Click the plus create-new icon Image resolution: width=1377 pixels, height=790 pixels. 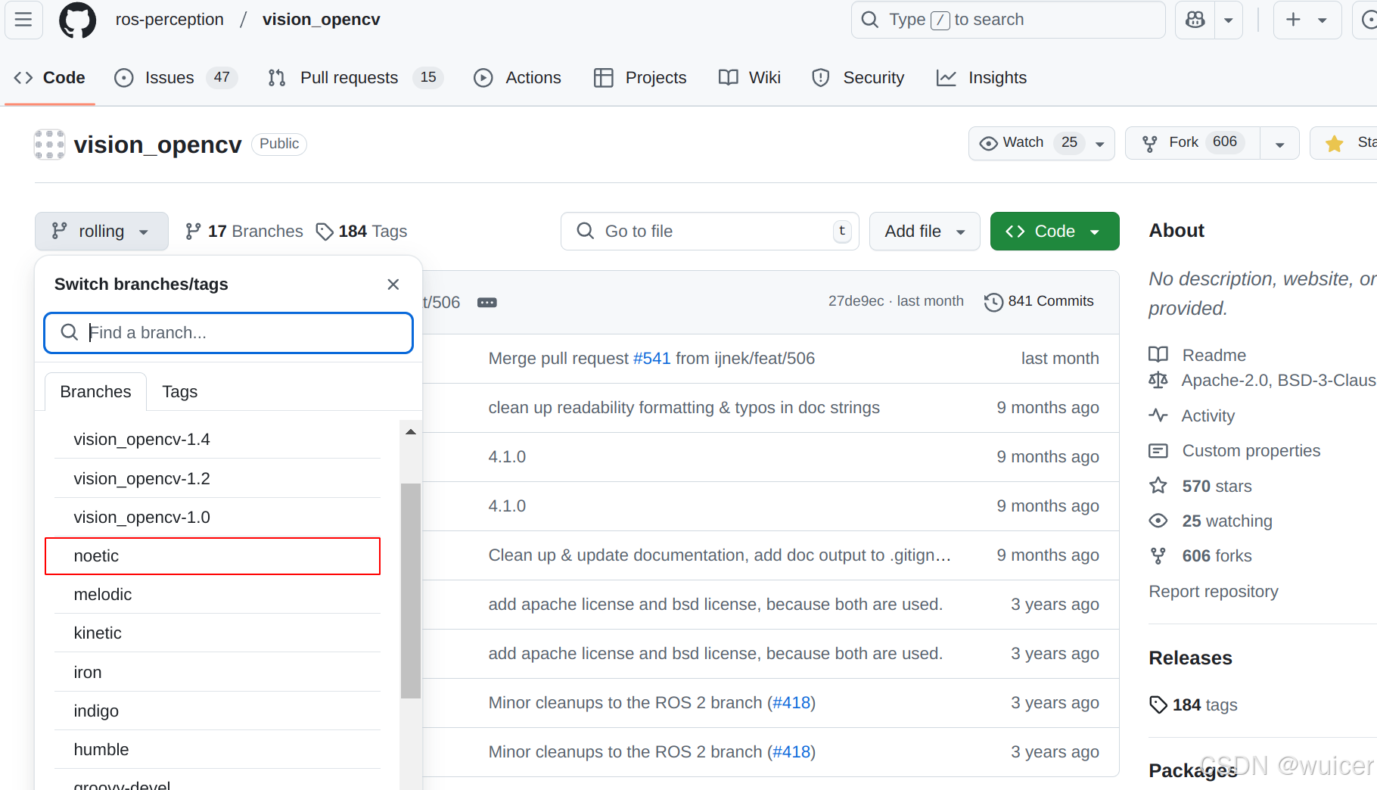tap(1294, 20)
